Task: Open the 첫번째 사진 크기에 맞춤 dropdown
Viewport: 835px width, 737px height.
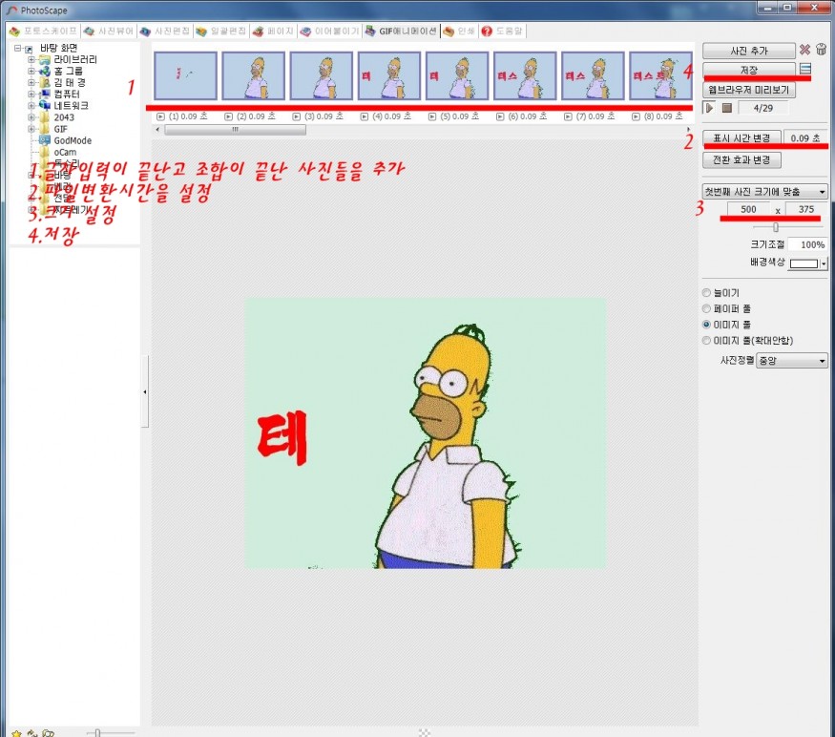Action: [x=764, y=191]
